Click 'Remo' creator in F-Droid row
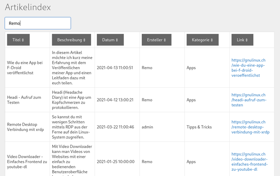 147,68
